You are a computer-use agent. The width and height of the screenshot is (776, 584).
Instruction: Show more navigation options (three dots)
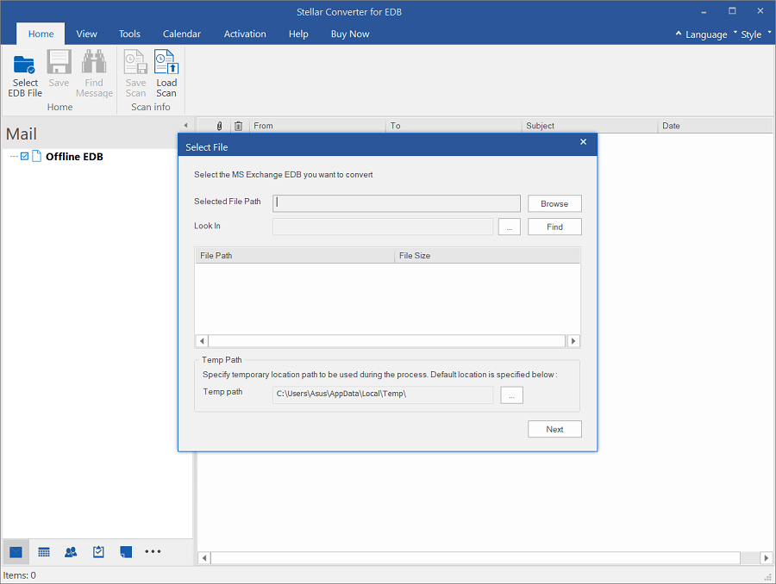(x=153, y=551)
